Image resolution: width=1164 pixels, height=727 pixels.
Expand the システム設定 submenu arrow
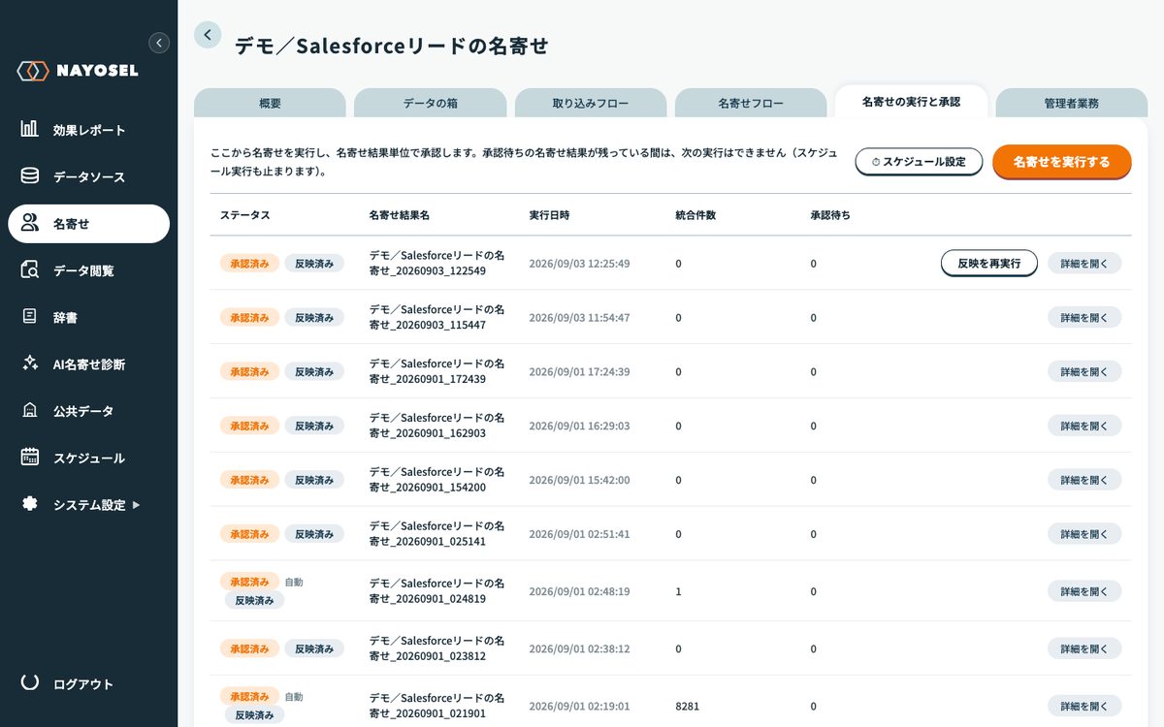pos(136,505)
